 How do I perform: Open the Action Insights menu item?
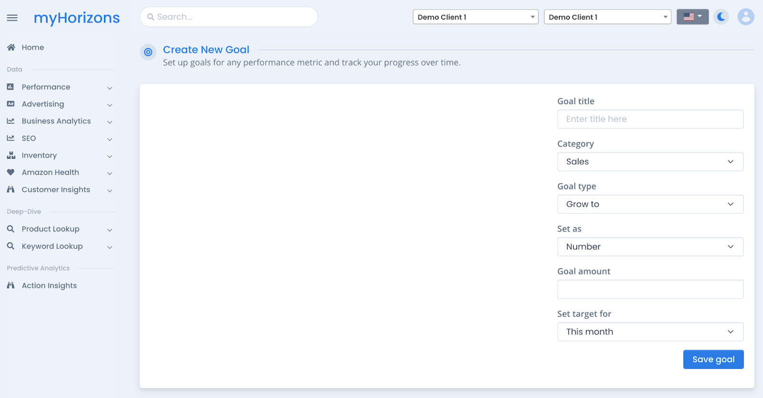[49, 285]
